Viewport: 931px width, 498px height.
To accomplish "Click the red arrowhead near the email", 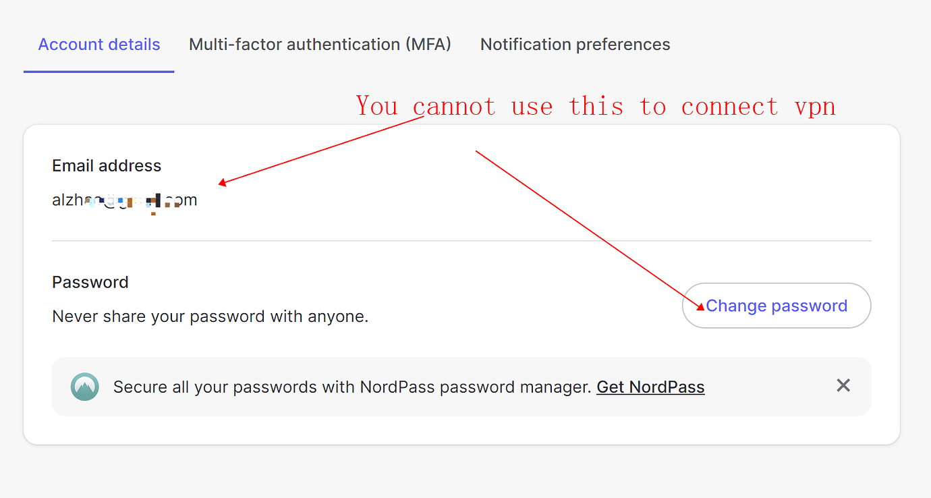I will coord(223,182).
